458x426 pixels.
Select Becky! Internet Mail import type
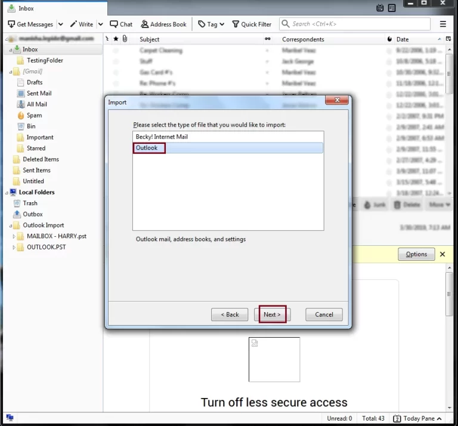pos(228,137)
